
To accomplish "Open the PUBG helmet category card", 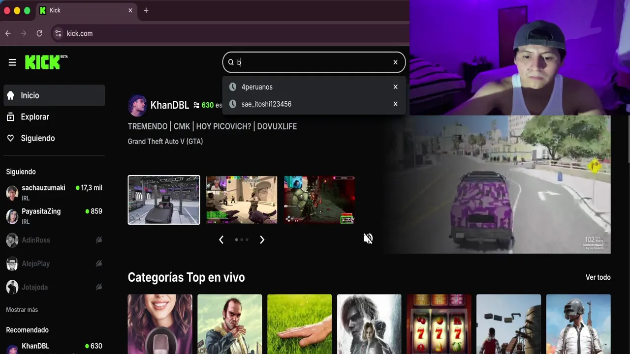I will 578,324.
